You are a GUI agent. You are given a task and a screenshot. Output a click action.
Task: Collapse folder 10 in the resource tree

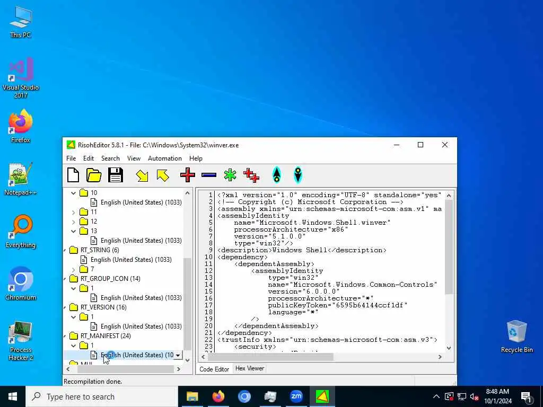[x=73, y=193]
